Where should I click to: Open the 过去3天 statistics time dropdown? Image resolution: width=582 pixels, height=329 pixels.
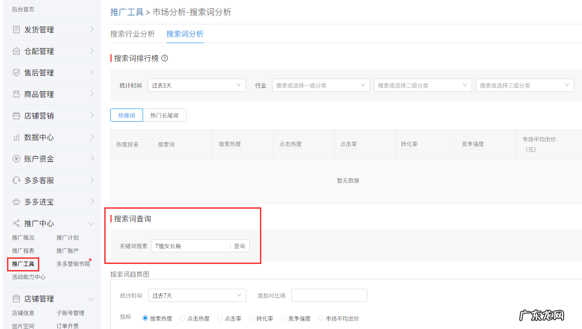pyautogui.click(x=196, y=85)
